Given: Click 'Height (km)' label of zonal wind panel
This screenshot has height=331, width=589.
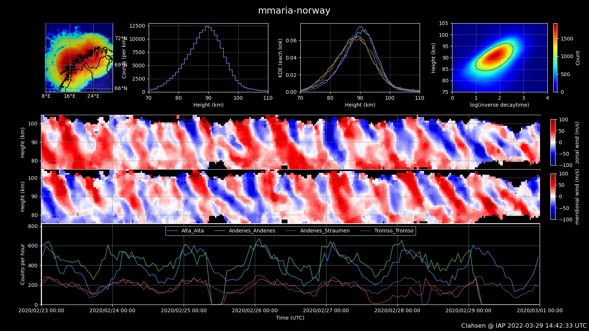Looking at the screenshot, I should tap(23, 142).
